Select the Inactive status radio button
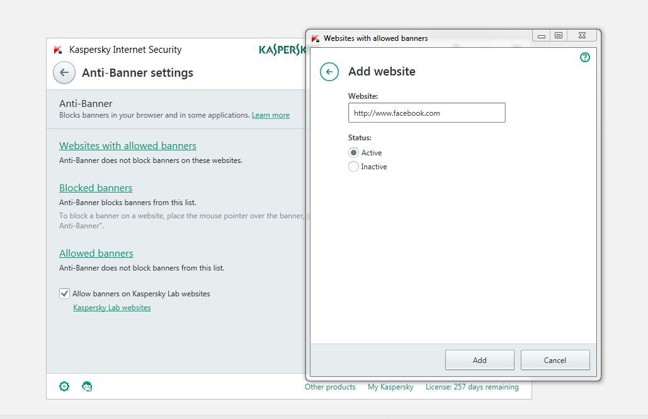This screenshot has height=419, width=648. [x=353, y=166]
